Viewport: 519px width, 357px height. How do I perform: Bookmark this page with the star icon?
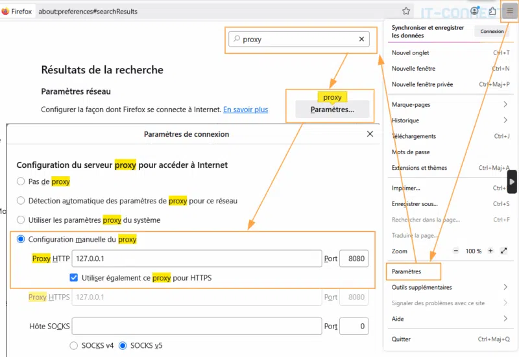(x=406, y=11)
